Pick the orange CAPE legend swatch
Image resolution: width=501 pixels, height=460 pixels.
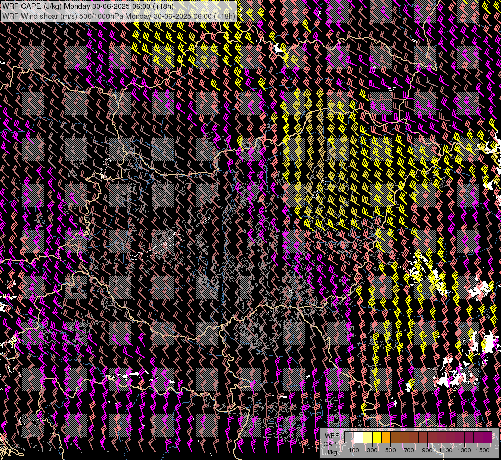pyautogui.click(x=386, y=438)
